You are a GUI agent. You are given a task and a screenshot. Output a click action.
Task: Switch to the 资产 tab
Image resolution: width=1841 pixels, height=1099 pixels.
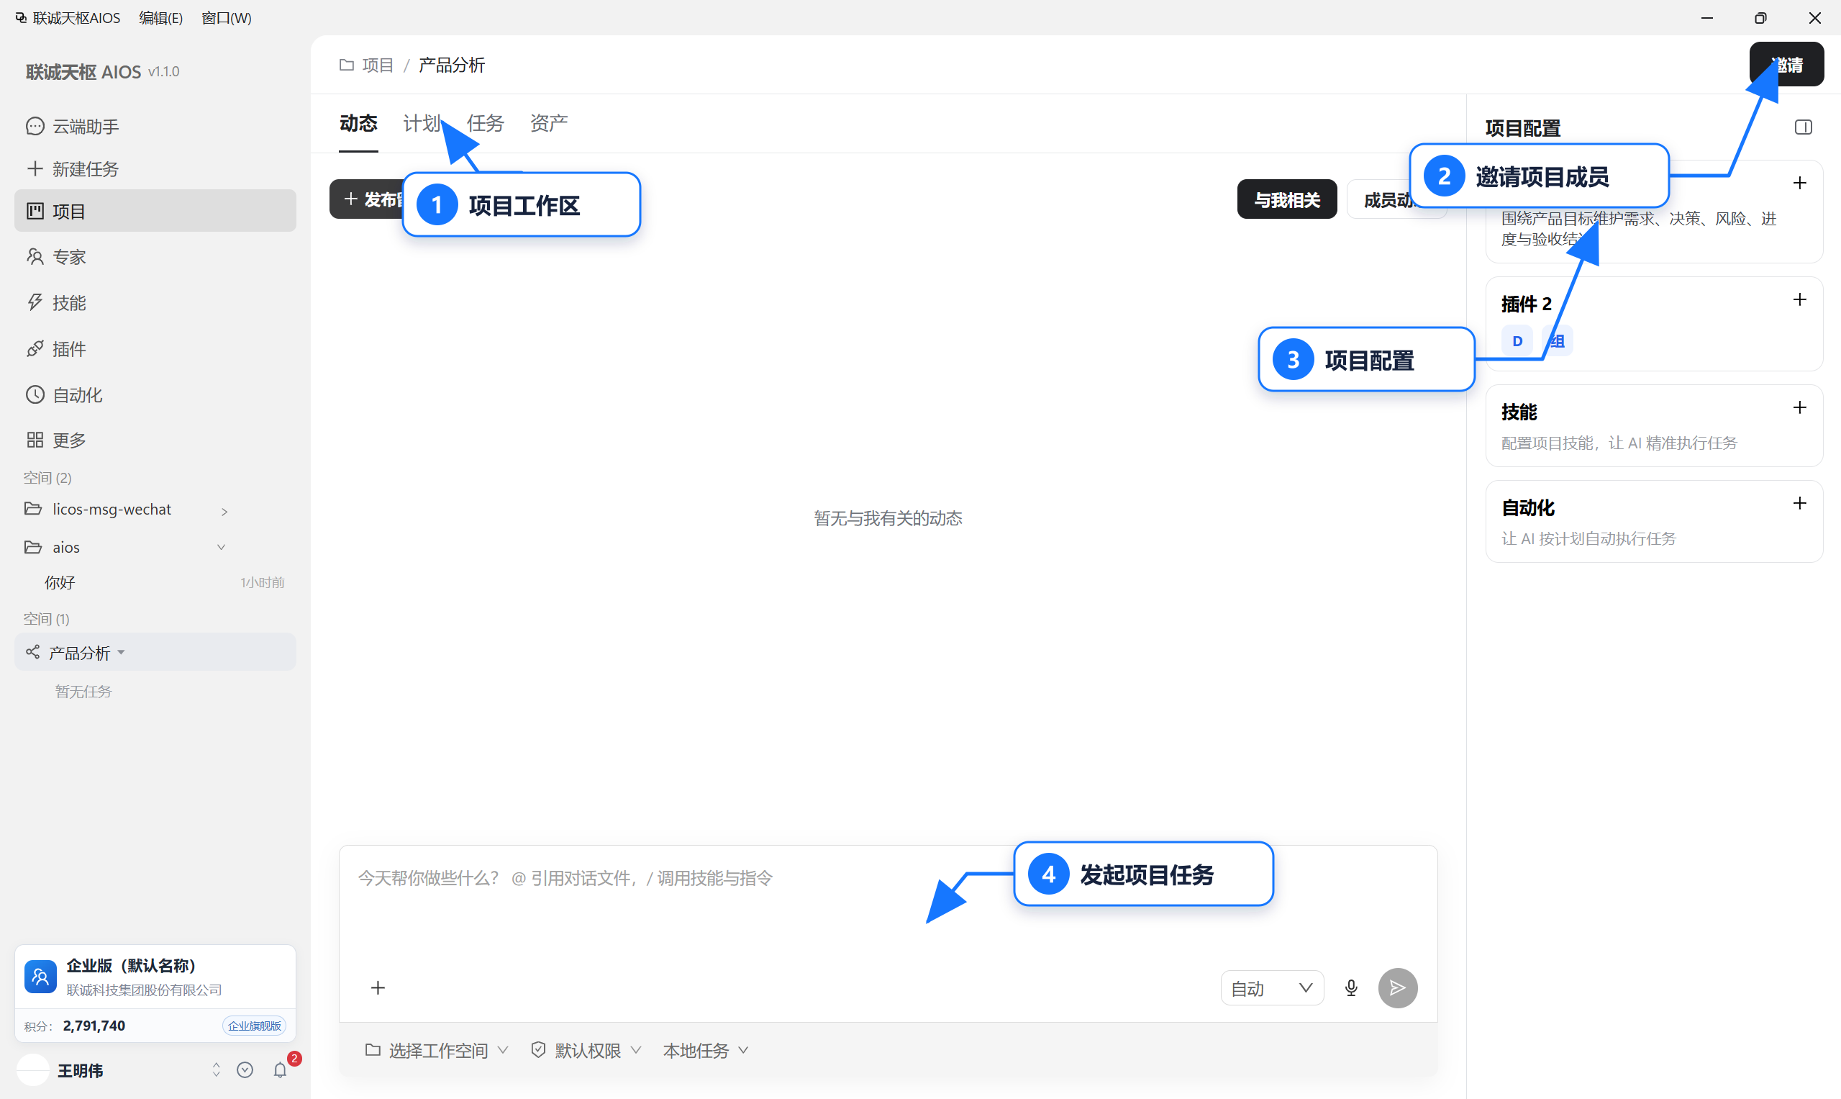pyautogui.click(x=548, y=123)
